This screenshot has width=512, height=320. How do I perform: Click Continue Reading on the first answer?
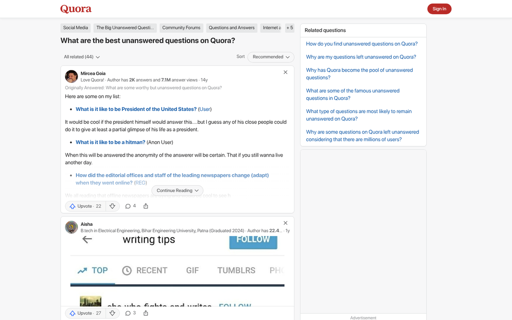coord(177,190)
